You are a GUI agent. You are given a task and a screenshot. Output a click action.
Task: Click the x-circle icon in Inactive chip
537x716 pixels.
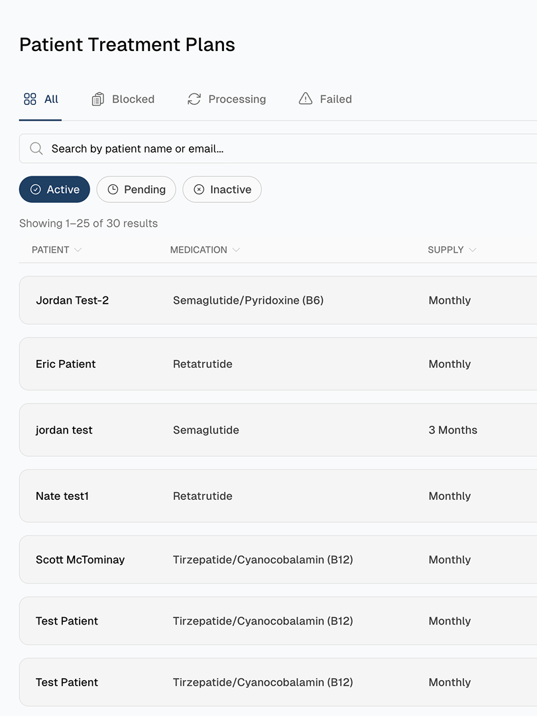[x=199, y=190]
